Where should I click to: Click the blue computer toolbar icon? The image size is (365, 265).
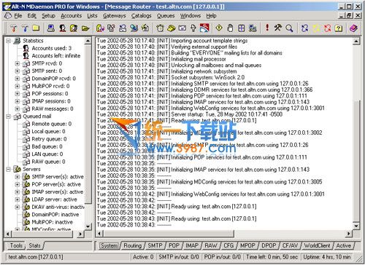50,28
